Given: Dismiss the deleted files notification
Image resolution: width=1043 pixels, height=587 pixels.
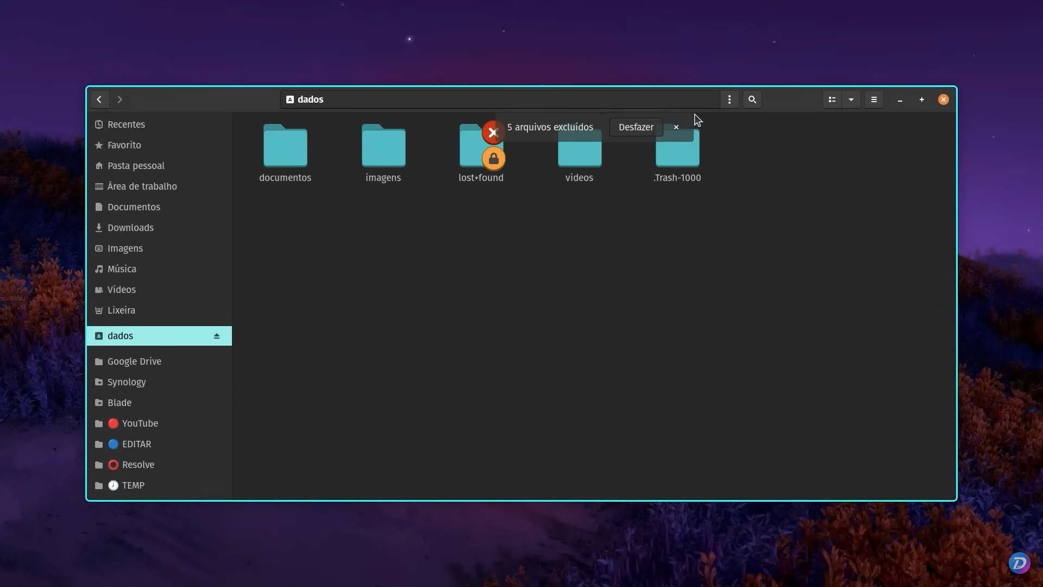Looking at the screenshot, I should [x=675, y=127].
